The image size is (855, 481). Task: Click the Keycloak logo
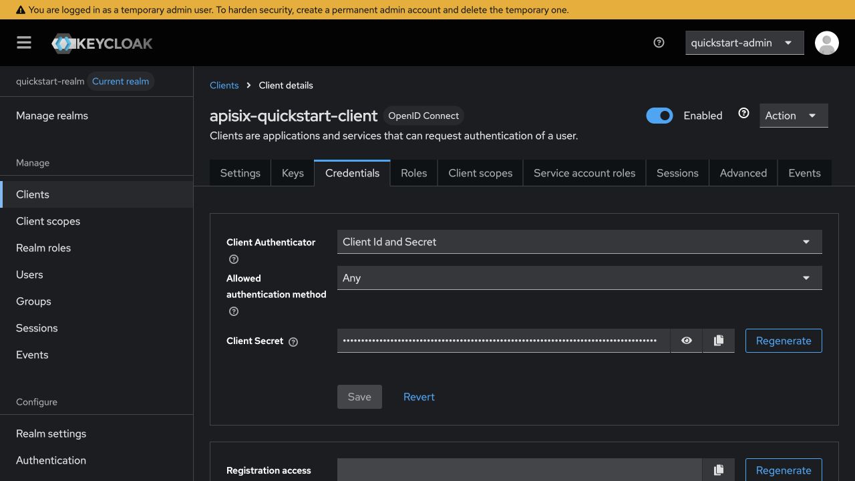point(102,43)
